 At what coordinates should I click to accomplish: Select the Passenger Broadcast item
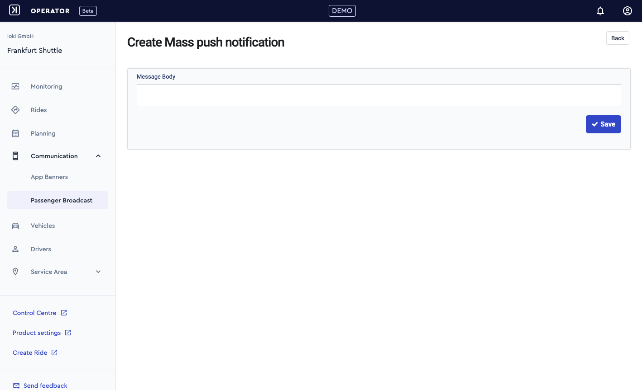coord(57,200)
